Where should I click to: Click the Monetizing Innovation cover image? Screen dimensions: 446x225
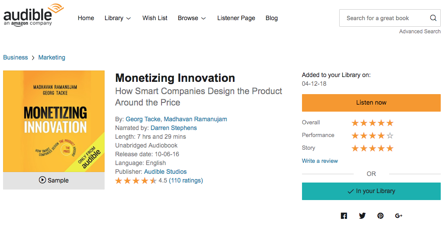click(54, 121)
